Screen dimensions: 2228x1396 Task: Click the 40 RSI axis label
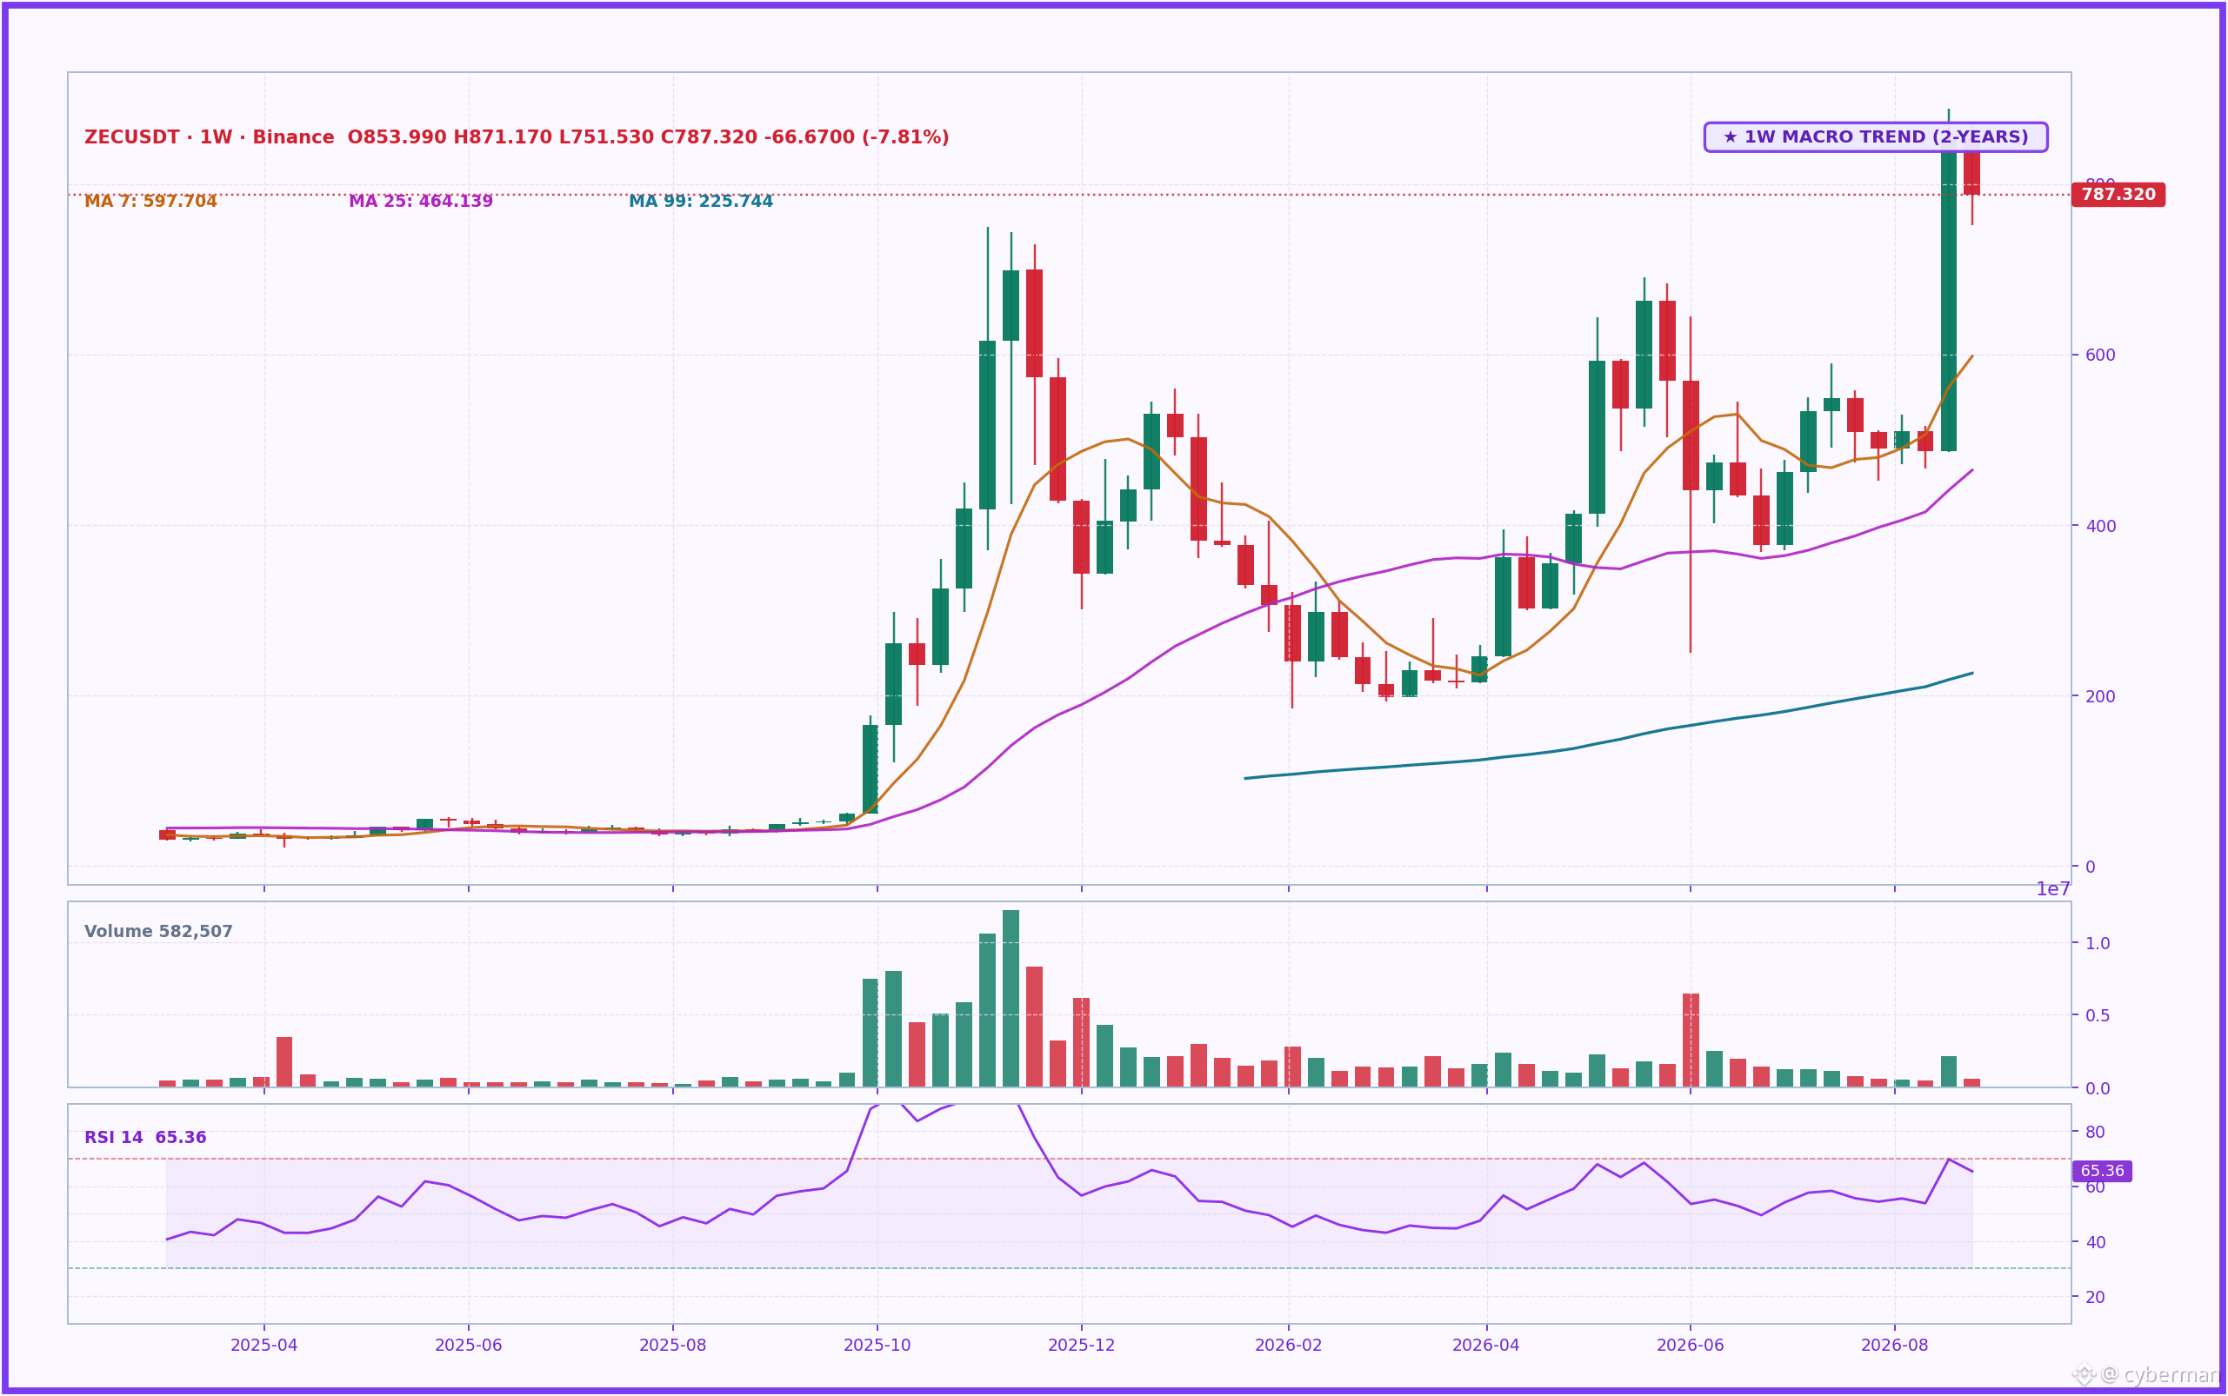[2095, 1243]
